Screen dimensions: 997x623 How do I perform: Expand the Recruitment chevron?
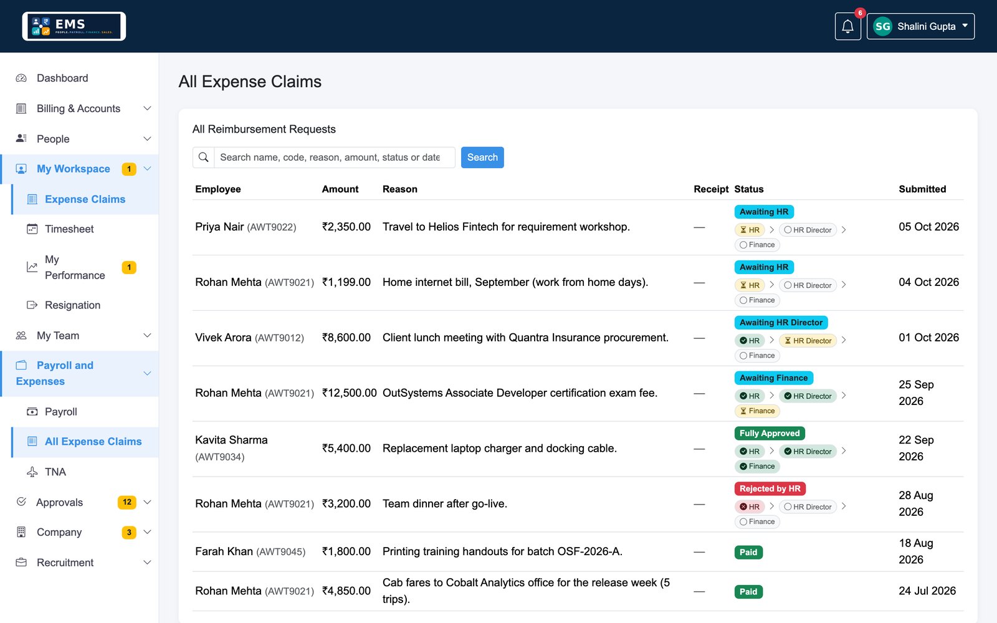(147, 562)
